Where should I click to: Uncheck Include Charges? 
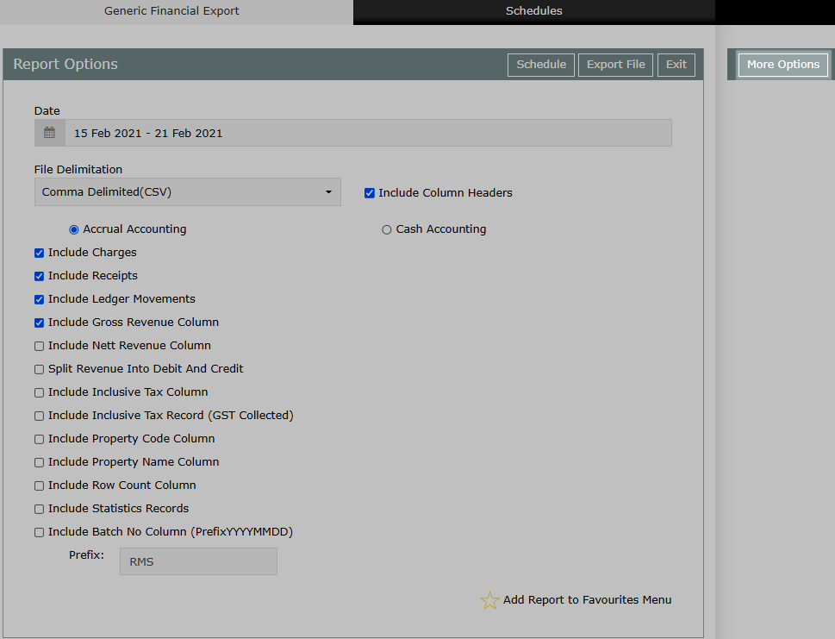pos(39,253)
